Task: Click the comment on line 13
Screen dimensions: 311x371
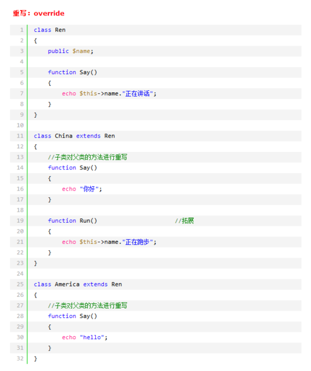Action: click(x=88, y=157)
